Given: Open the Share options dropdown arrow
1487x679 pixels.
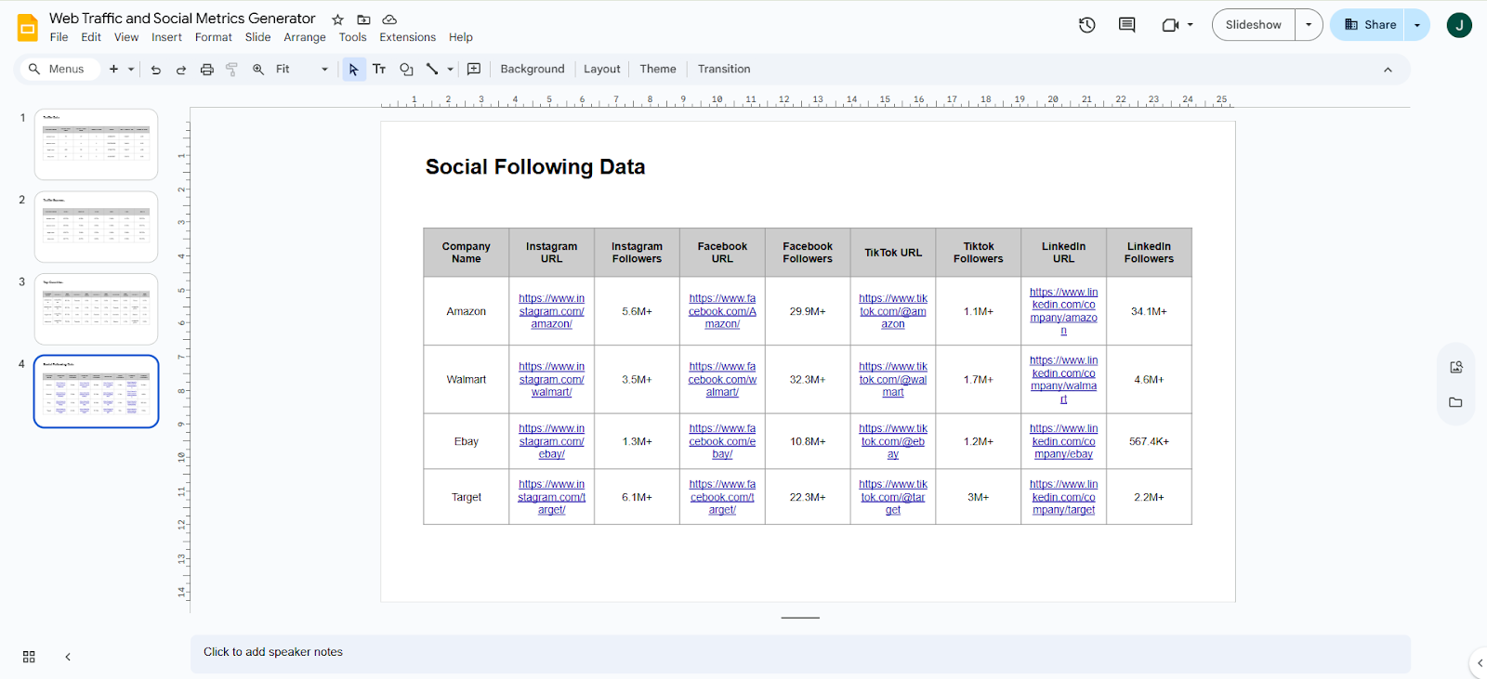Looking at the screenshot, I should [1417, 25].
